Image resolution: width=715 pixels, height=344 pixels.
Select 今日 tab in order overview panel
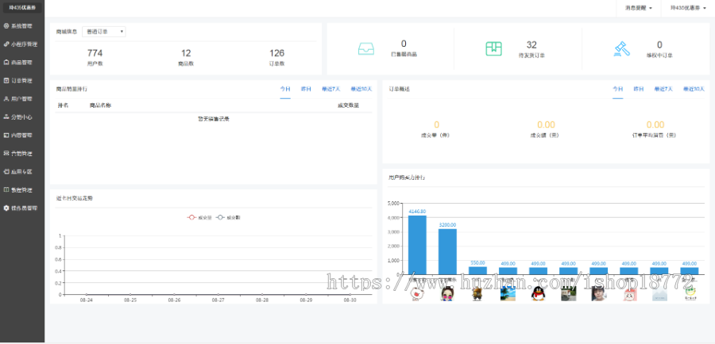[x=618, y=89]
